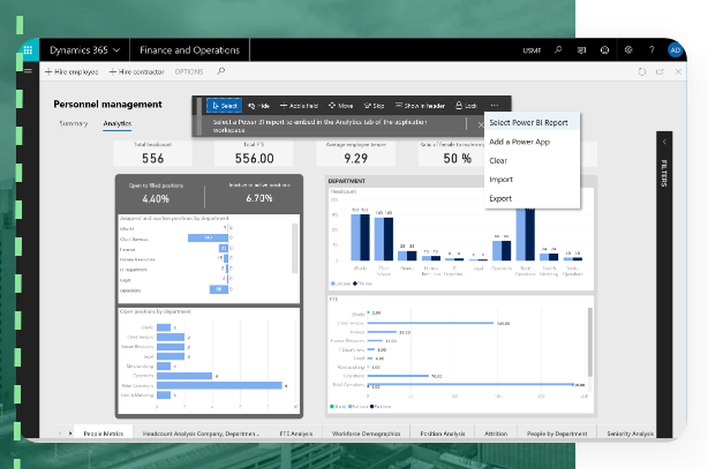Open the Workforce Demographics tab
The width and height of the screenshot is (708, 469).
(366, 434)
